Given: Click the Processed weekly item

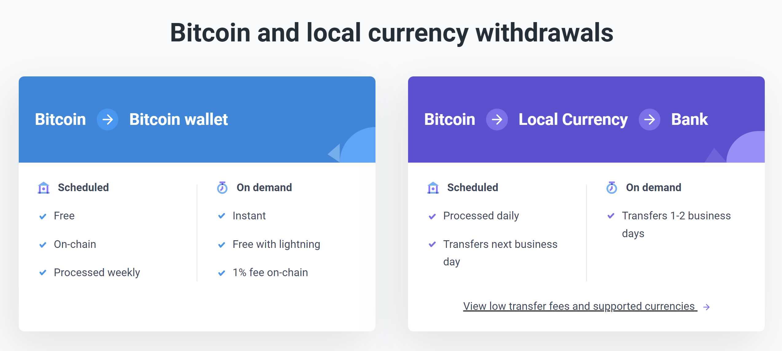Looking at the screenshot, I should (97, 272).
